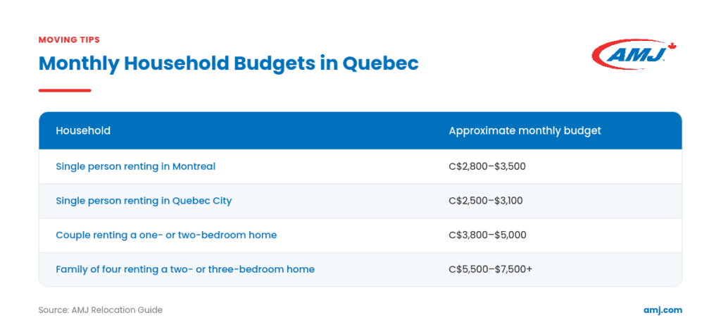
Task: Select the Monthly Household Budgets in Quebec title
Action: (x=229, y=63)
